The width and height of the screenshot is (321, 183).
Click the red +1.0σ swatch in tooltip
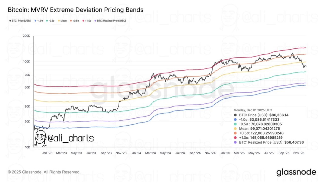(x=235, y=138)
